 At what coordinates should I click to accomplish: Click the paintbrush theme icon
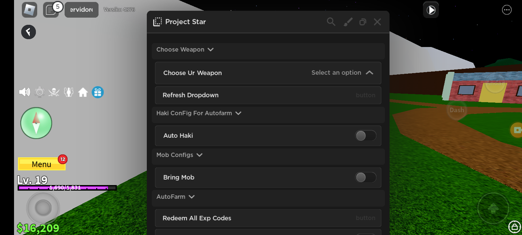(348, 22)
